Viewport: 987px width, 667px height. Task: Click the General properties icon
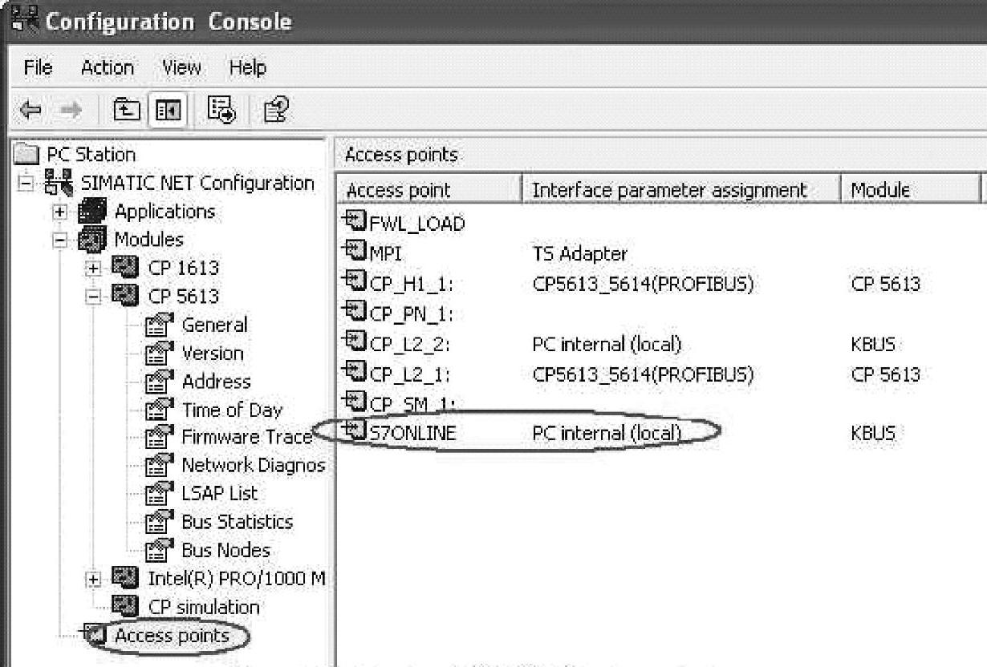pyautogui.click(x=160, y=325)
